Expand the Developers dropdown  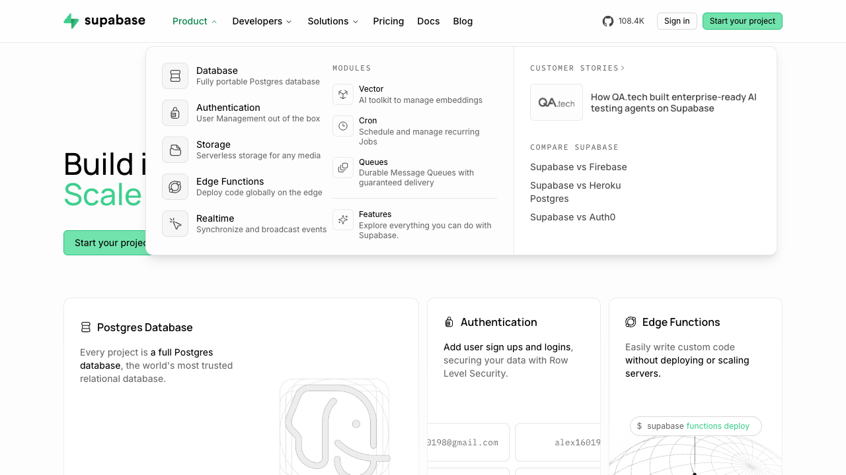coord(262,21)
